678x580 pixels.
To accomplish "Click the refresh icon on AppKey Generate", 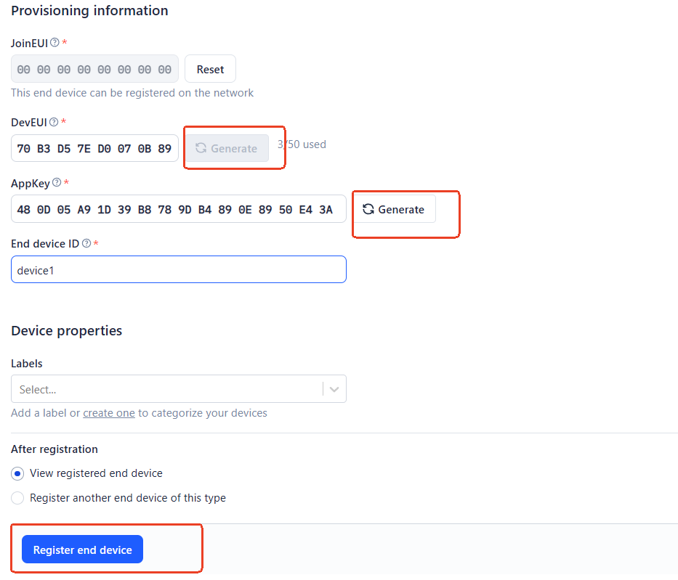I will tap(368, 209).
